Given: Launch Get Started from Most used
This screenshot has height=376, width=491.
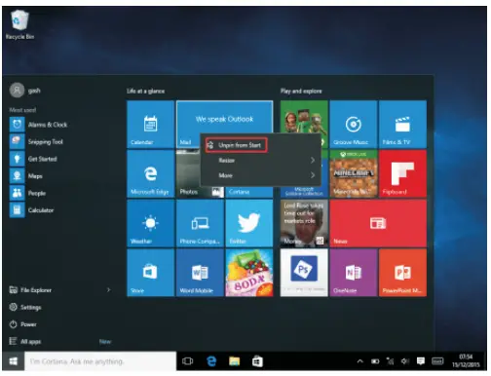Looking at the screenshot, I should [34, 159].
